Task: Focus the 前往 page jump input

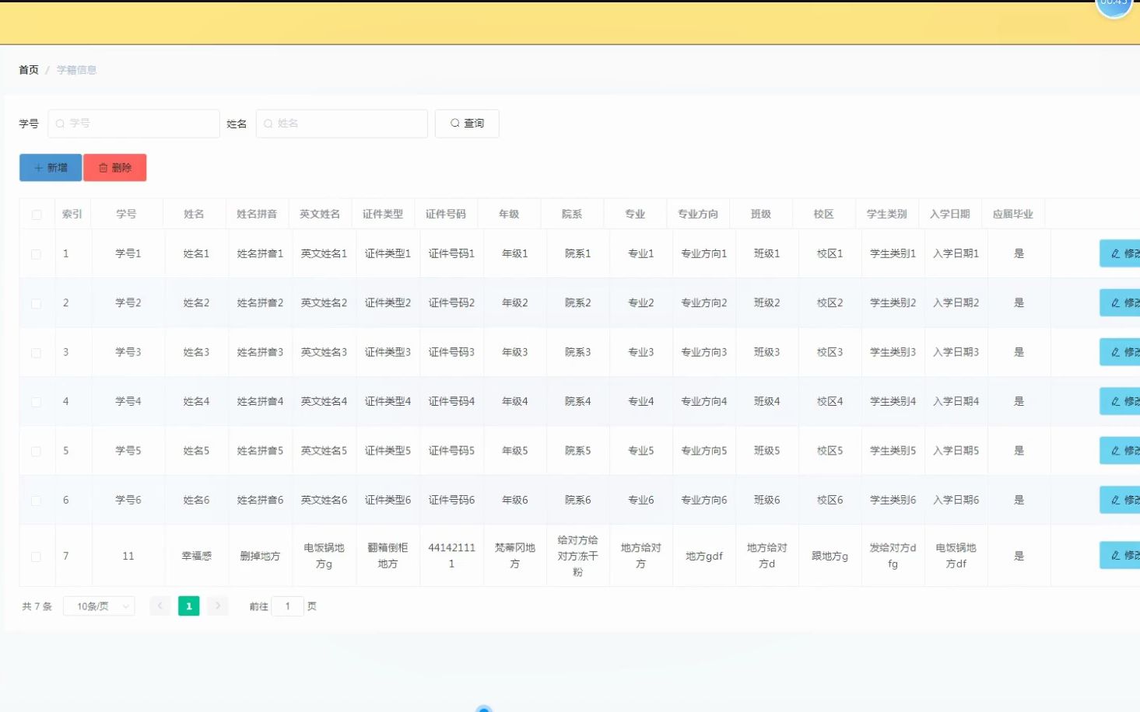Action: click(x=287, y=606)
